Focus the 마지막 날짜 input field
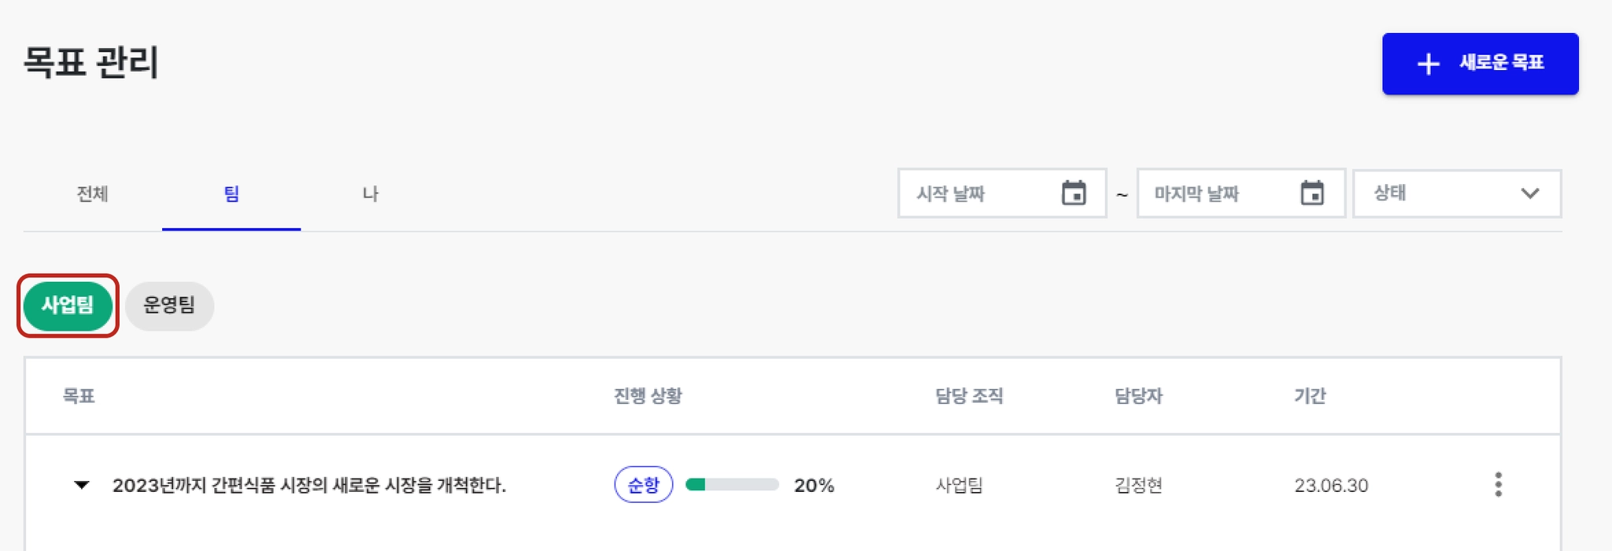1612x551 pixels. pos(1241,194)
